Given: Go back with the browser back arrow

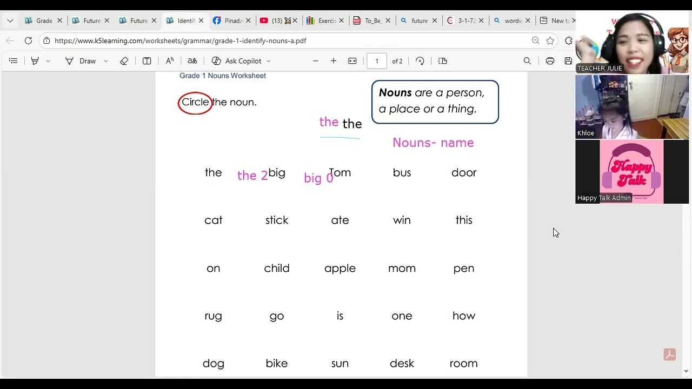Looking at the screenshot, I should pos(10,41).
